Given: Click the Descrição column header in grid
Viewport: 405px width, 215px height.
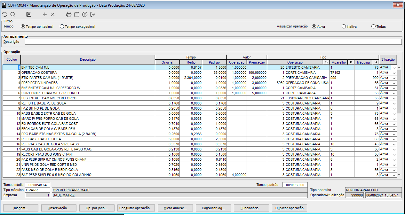Looking at the screenshot, I should tap(88, 60).
